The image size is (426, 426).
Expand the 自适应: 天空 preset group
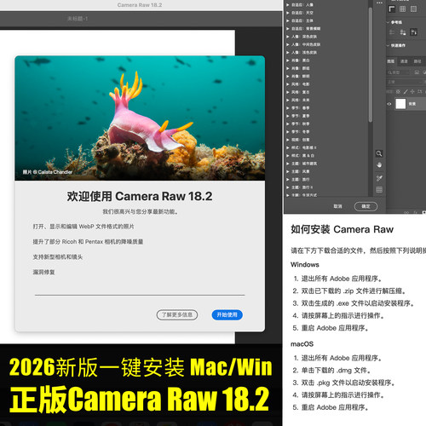point(287,13)
